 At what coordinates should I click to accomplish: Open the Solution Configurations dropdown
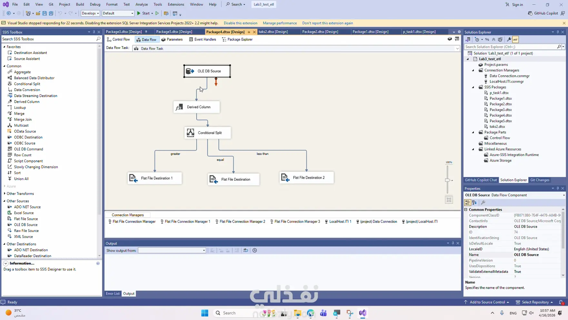pos(90,13)
